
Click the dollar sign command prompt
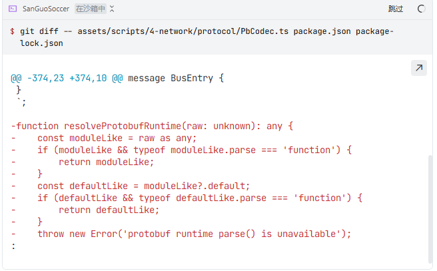[13, 31]
